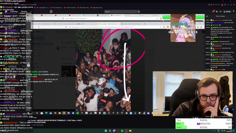Open Spotify from the bottom Windows taskbar
Image resolution: width=236 pixels, height=133 pixels.
pyautogui.click(x=122, y=131)
